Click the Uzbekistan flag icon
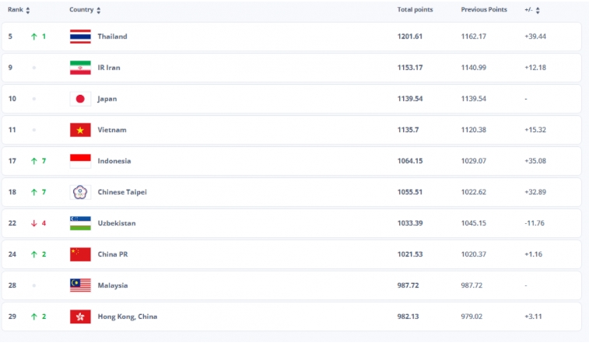The image size is (589, 346). click(x=80, y=223)
